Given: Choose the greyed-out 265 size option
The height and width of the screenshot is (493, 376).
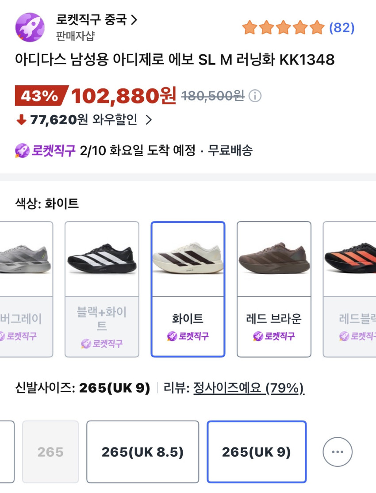Looking at the screenshot, I should coord(50,452).
